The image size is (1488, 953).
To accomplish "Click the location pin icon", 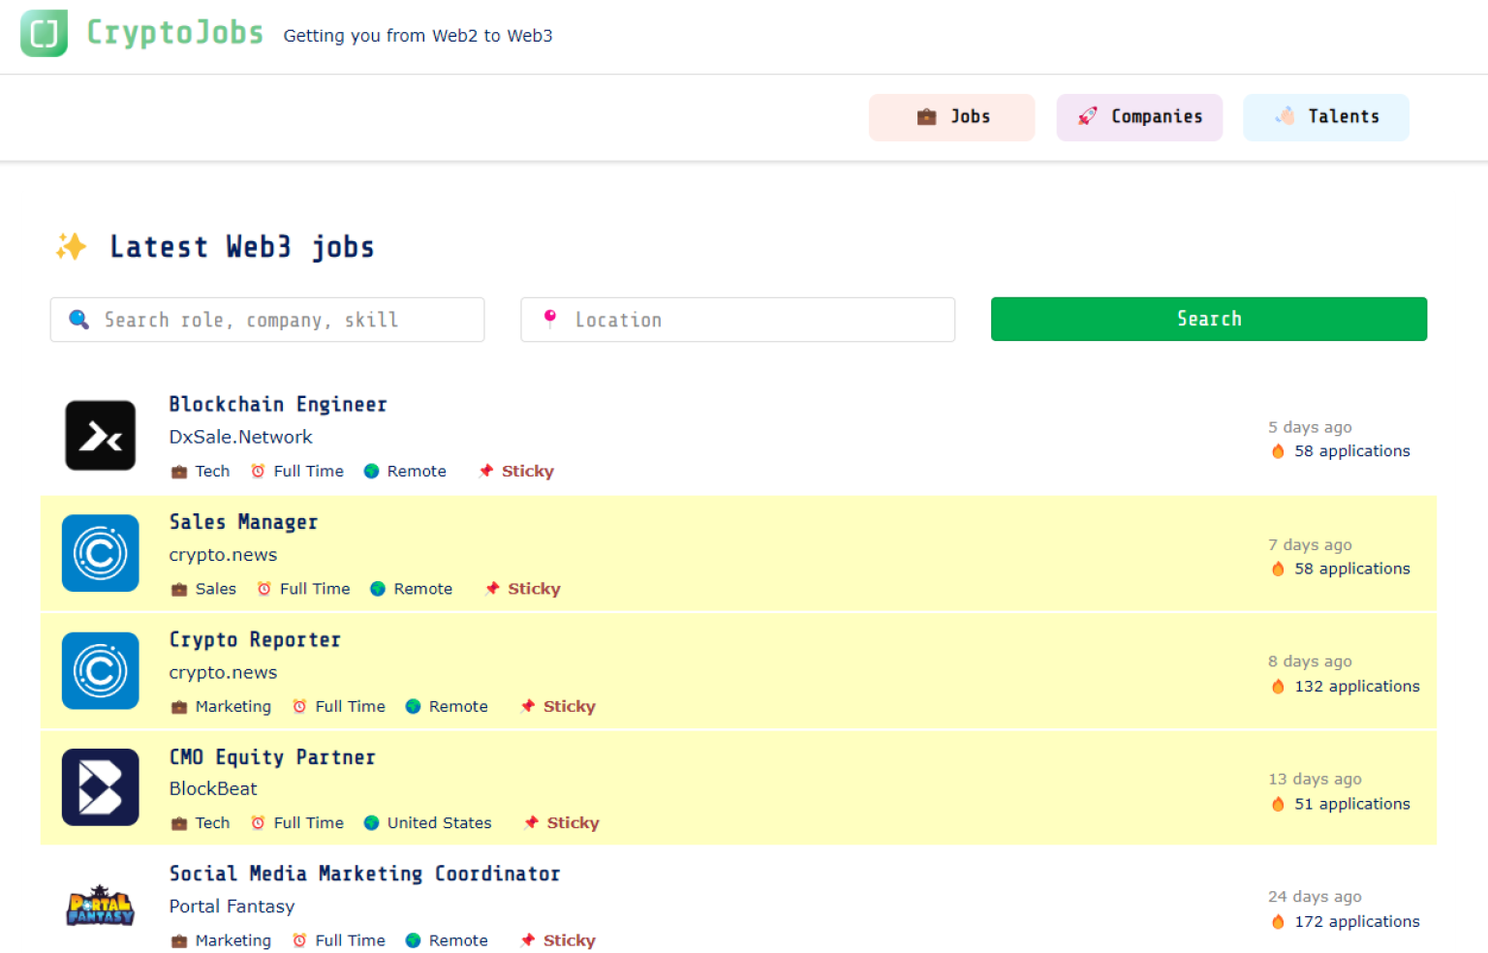I will tap(549, 319).
